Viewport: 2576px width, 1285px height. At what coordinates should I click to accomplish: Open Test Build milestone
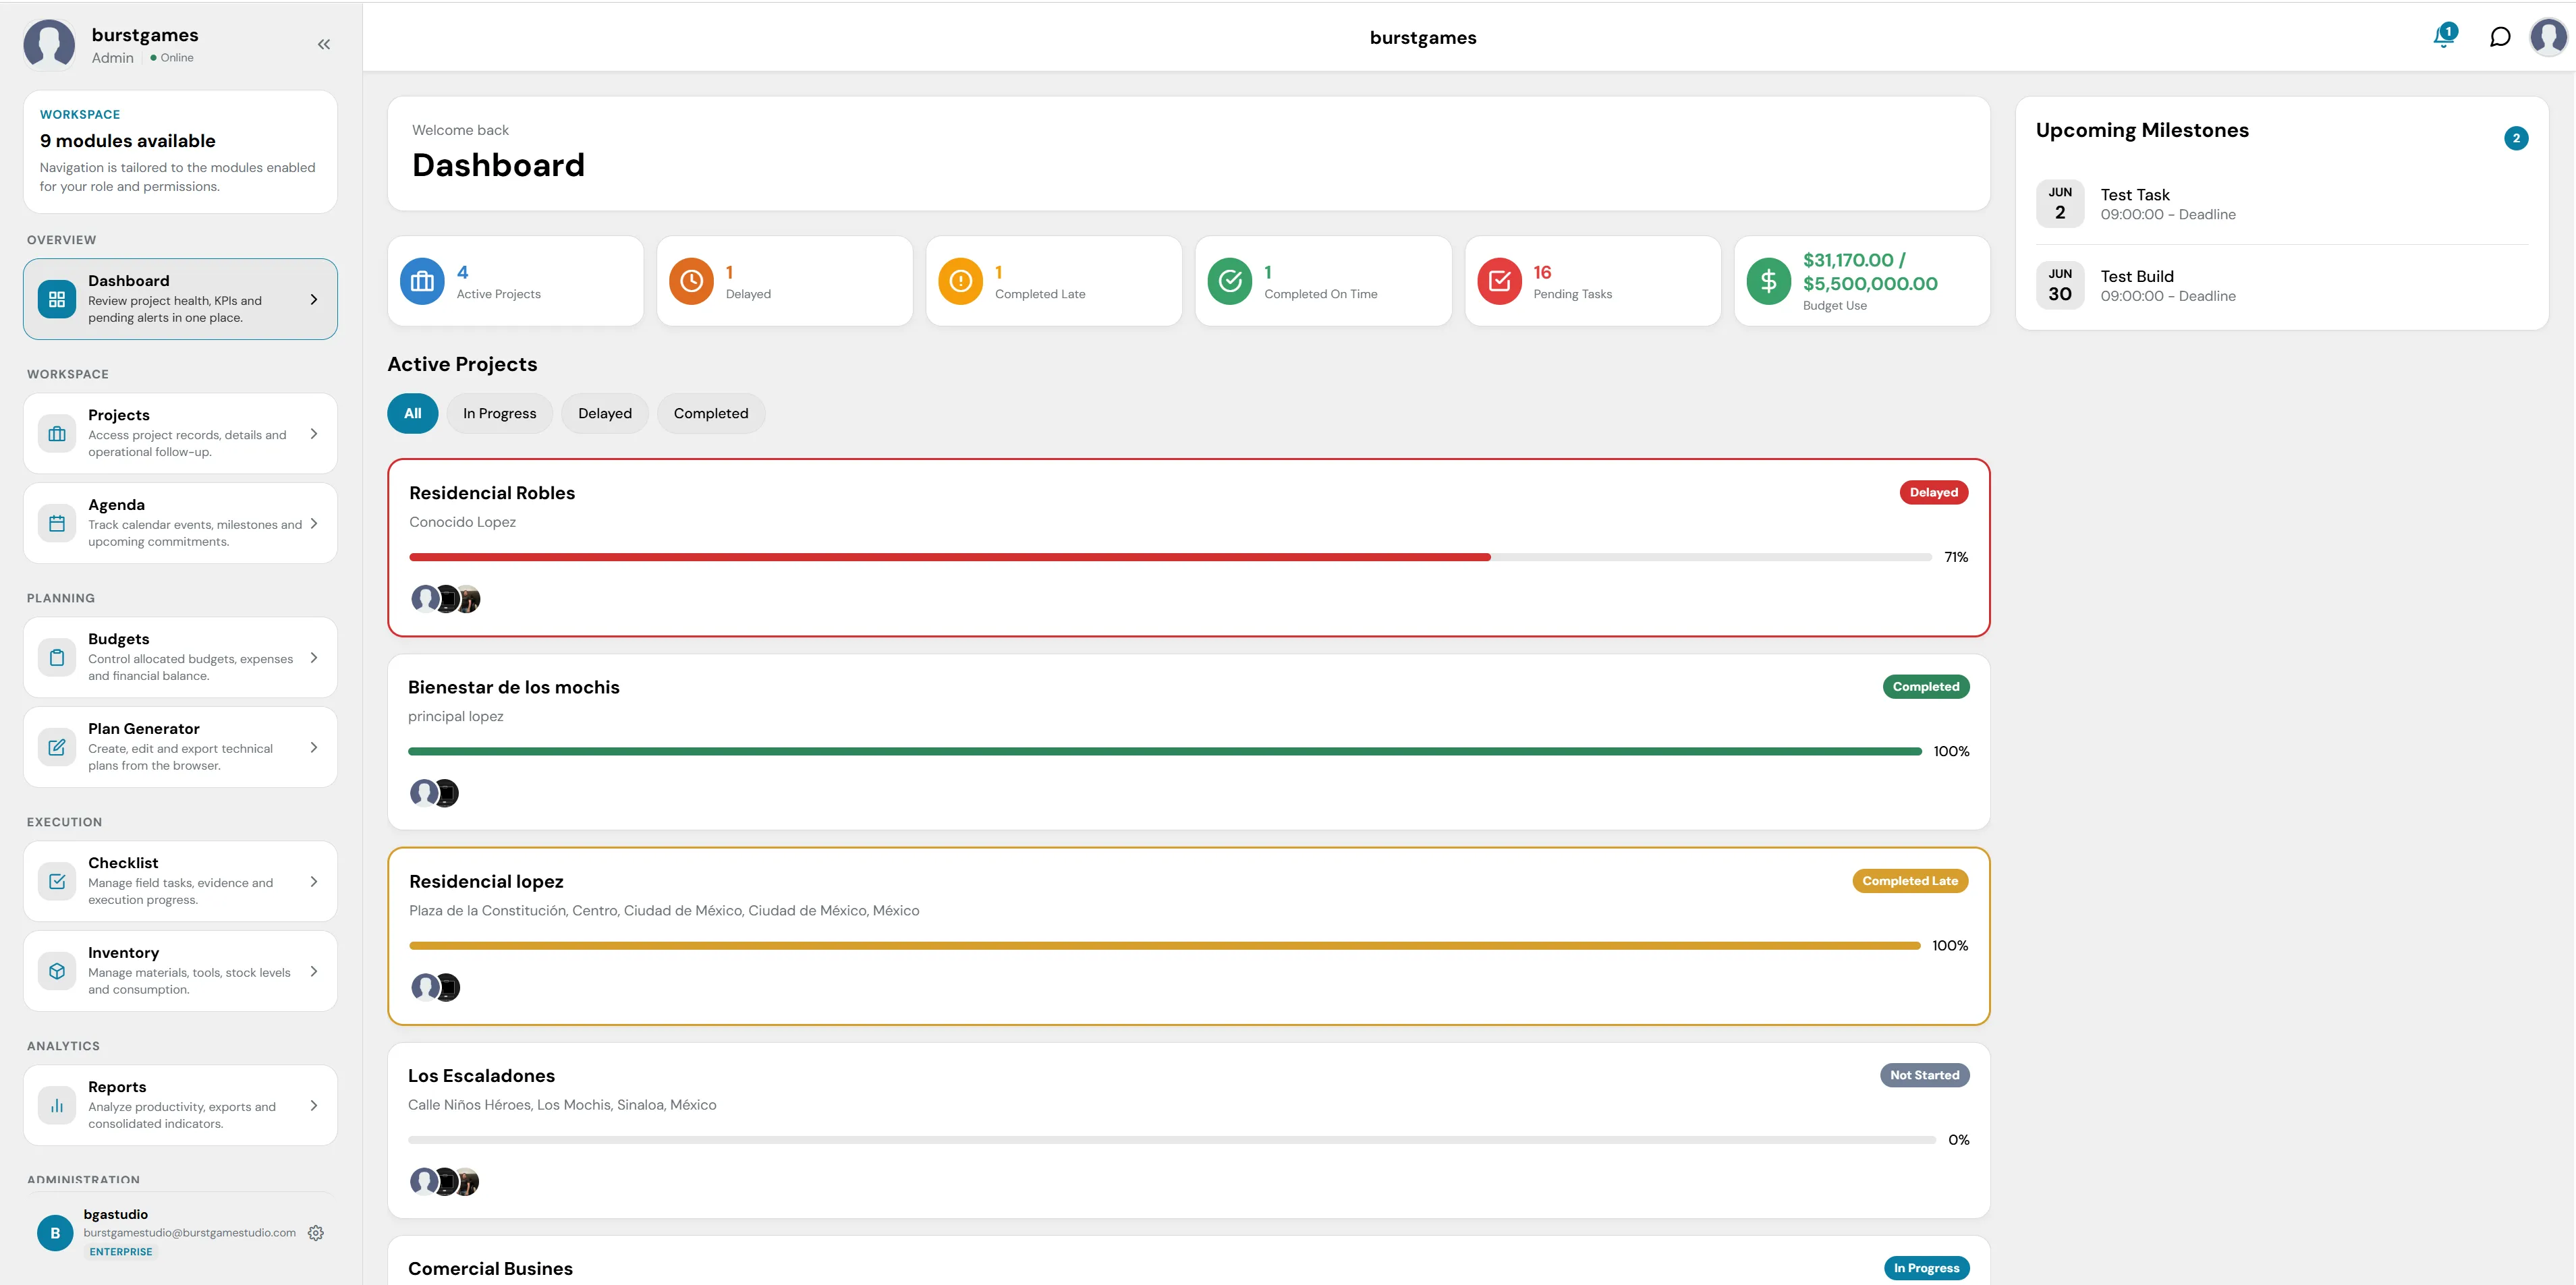tap(2282, 285)
